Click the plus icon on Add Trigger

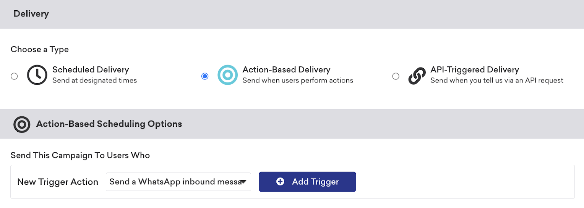click(280, 182)
